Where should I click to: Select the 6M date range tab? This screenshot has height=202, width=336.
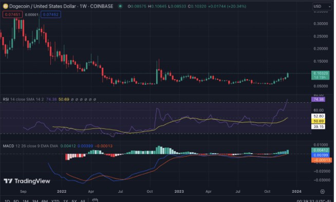(44, 200)
